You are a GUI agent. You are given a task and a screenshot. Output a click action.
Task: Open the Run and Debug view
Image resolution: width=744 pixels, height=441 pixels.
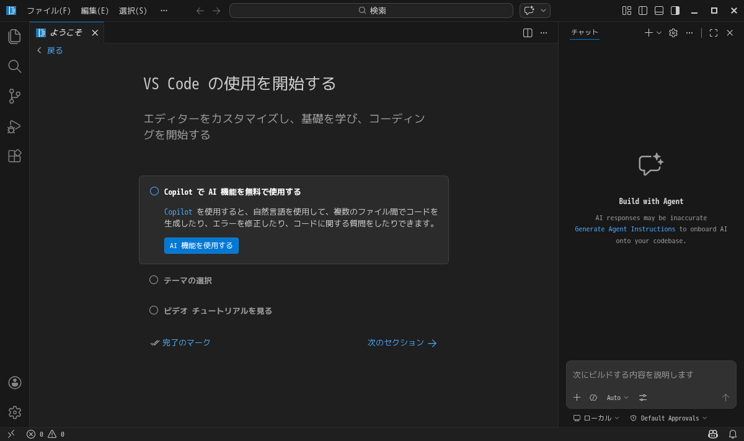coord(14,126)
